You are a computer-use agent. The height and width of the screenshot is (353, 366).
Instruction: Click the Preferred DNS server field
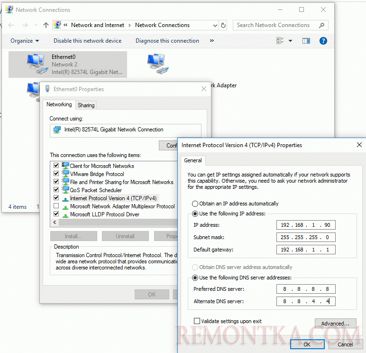pos(306,289)
